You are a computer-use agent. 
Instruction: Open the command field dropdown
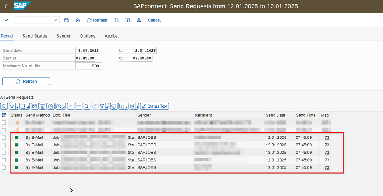tap(56, 20)
